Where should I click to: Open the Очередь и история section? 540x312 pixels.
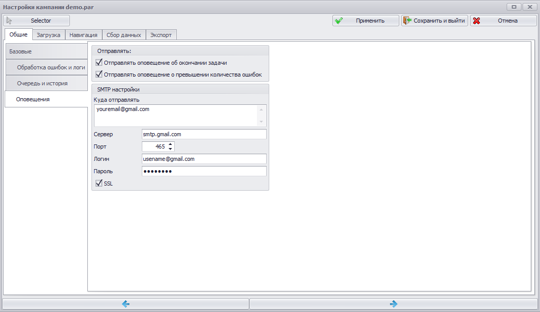[46, 83]
